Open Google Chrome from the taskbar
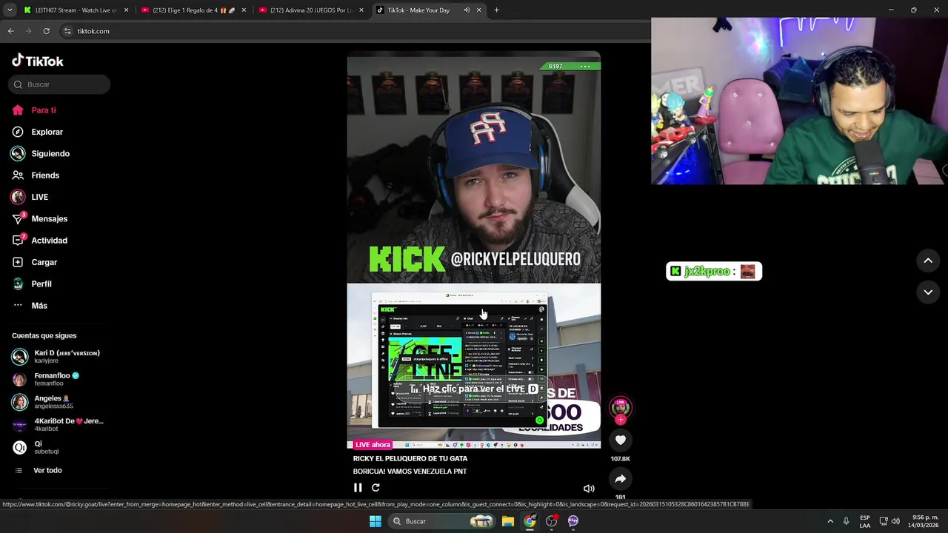This screenshot has height=533, width=948. pyautogui.click(x=530, y=521)
